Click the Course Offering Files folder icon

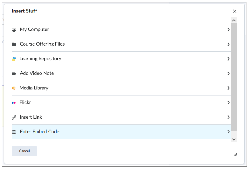[x=14, y=44]
